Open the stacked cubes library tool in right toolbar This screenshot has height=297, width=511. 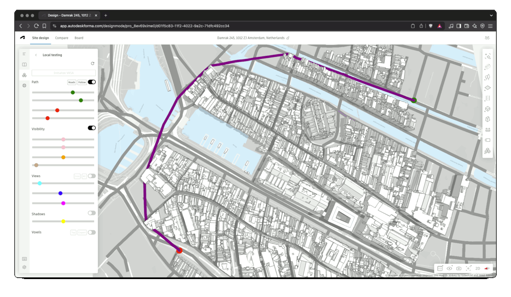coord(487,151)
